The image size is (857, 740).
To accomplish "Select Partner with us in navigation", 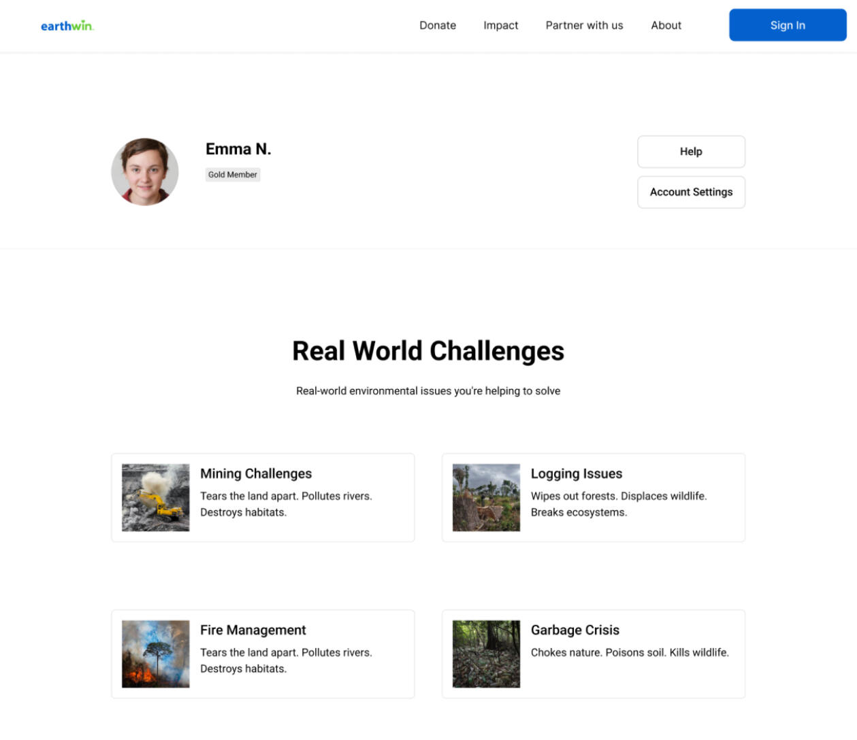I will pos(584,25).
